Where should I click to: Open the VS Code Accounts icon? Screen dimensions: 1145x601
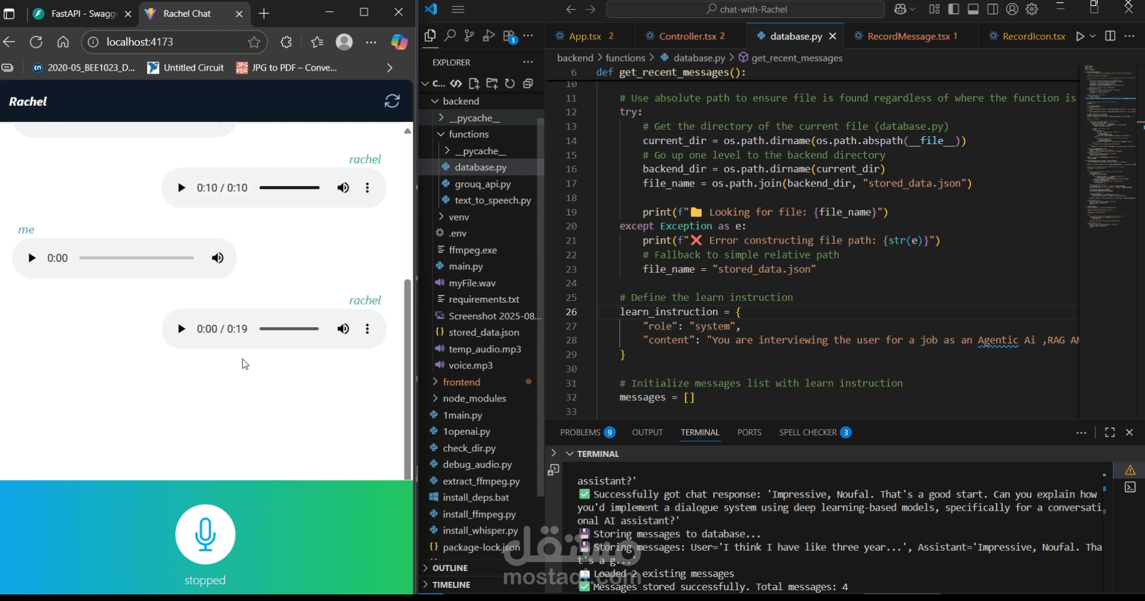pos(1012,9)
